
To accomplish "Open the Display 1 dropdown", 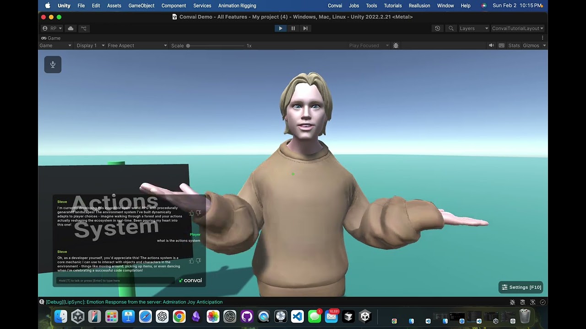I will pos(90,46).
